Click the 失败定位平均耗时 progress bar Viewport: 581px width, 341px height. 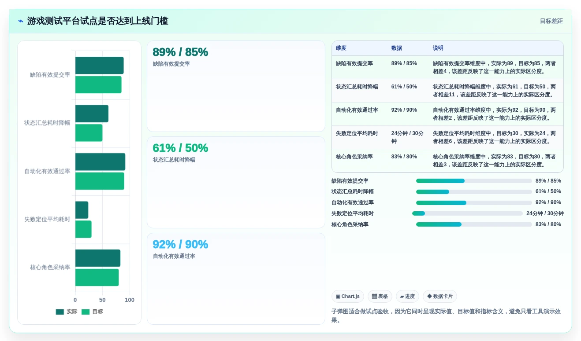[x=467, y=213]
